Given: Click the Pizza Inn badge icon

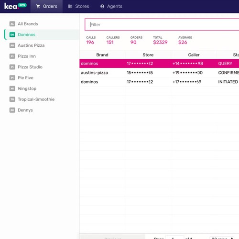Looking at the screenshot, I should 12,56.
